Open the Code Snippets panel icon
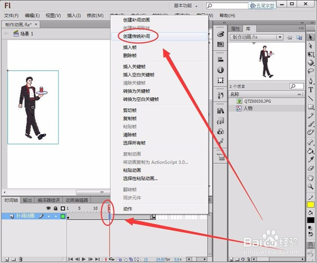The image size is (317, 263). pos(220,121)
